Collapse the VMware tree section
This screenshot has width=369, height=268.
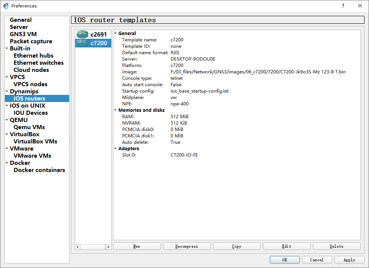click(7, 149)
